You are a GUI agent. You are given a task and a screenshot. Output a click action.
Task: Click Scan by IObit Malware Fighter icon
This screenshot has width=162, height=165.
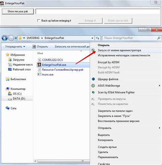[x=93, y=92]
